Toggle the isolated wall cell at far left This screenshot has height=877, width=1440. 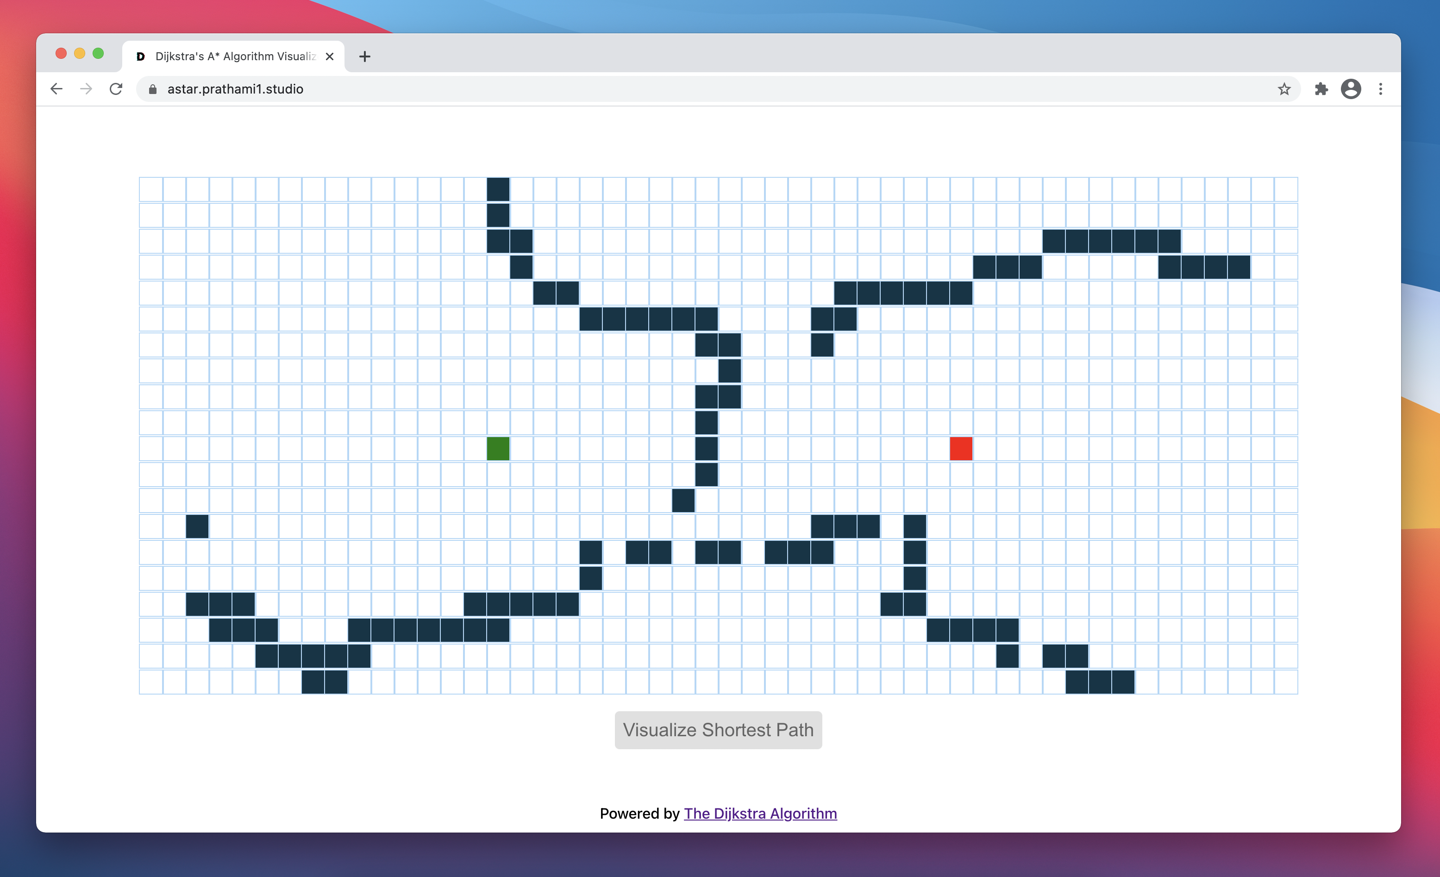click(x=197, y=526)
